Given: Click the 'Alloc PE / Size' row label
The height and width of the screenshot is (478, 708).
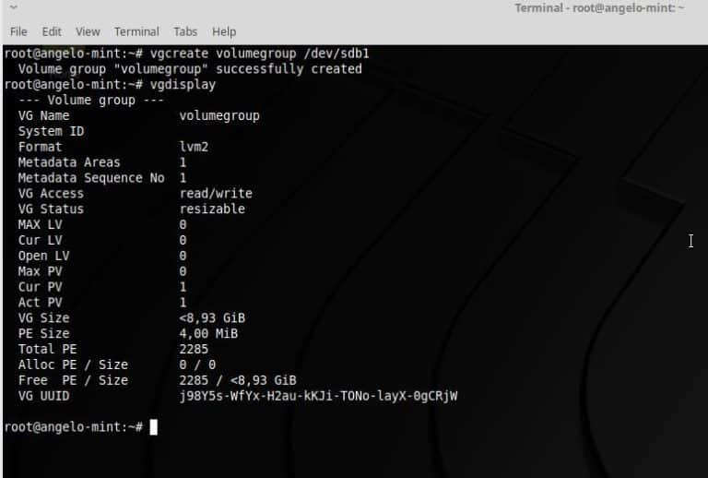Looking at the screenshot, I should click(x=73, y=364).
